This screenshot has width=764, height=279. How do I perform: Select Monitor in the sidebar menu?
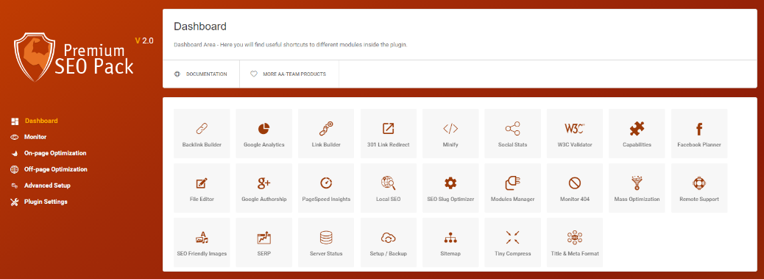pyautogui.click(x=29, y=137)
